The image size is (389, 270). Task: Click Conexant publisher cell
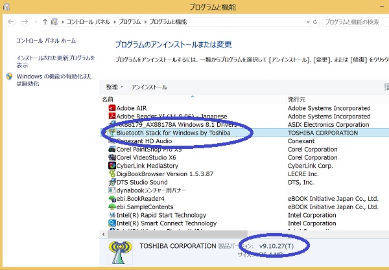[x=301, y=141]
